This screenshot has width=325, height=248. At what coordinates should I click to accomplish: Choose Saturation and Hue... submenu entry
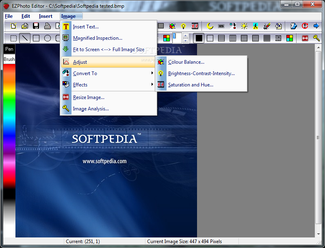201,85
